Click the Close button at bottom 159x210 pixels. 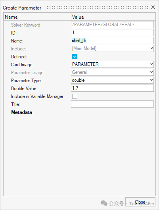point(140,202)
